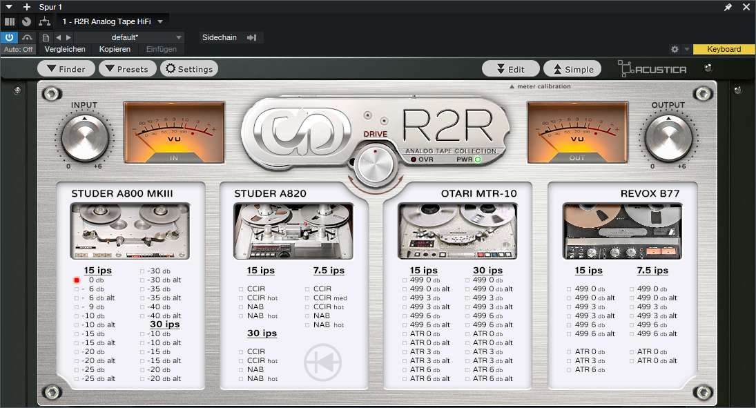
Task: Click the Sidechain arrow icon
Action: [251, 37]
